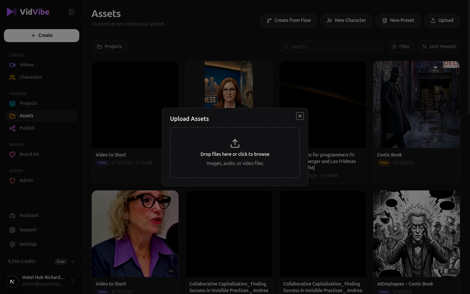Click the Videos camera icon
The height and width of the screenshot is (294, 470).
(x=12, y=65)
